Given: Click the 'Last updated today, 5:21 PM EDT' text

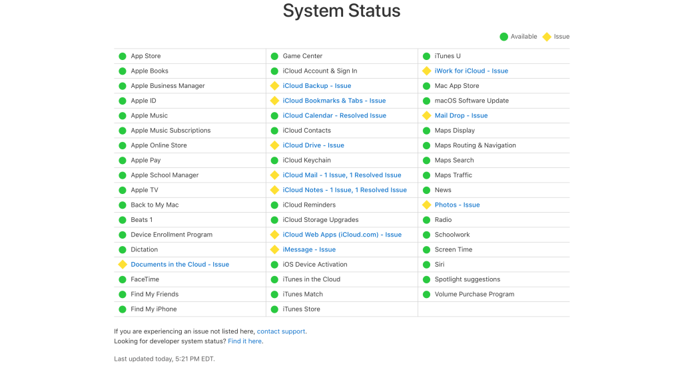Looking at the screenshot, I should (165, 359).
